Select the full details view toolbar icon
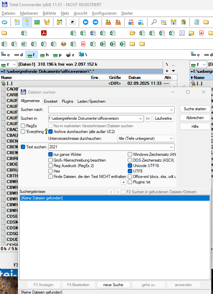213x294 pixels. [x=27, y=22]
